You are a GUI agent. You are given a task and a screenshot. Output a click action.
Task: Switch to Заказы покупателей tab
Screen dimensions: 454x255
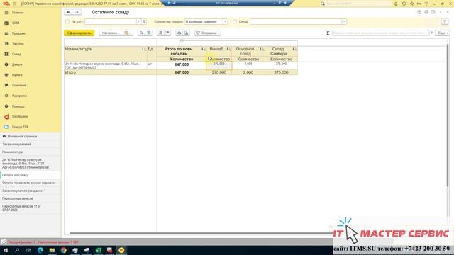31,144
